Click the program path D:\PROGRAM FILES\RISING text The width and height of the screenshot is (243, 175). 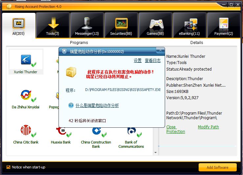pos(123,90)
